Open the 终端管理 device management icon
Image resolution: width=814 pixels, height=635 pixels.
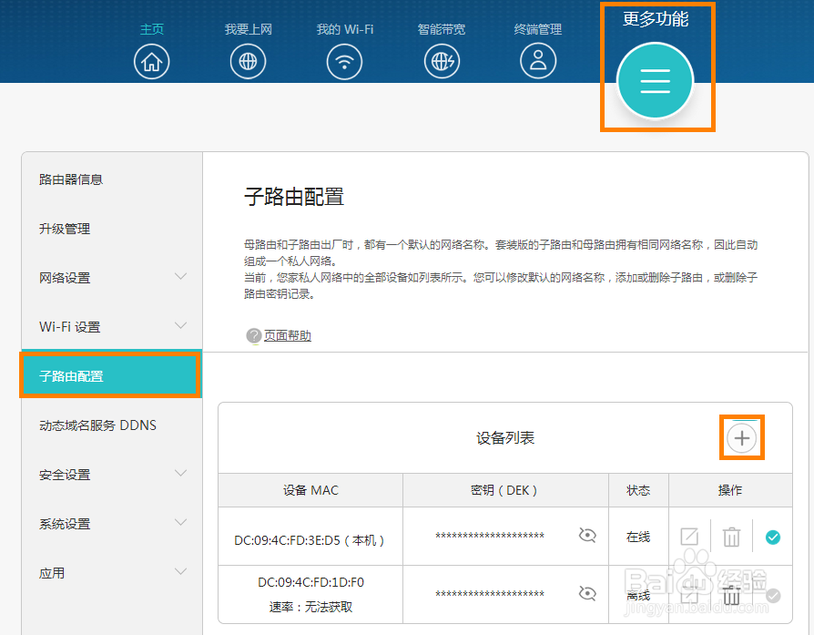pos(537,61)
